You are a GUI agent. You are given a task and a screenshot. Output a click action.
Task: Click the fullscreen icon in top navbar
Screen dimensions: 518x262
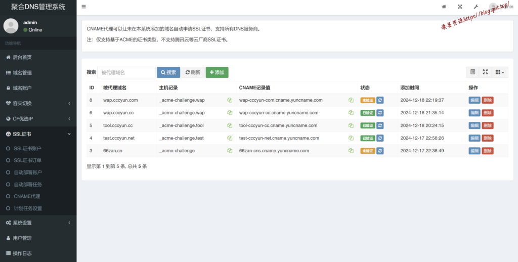click(x=460, y=7)
